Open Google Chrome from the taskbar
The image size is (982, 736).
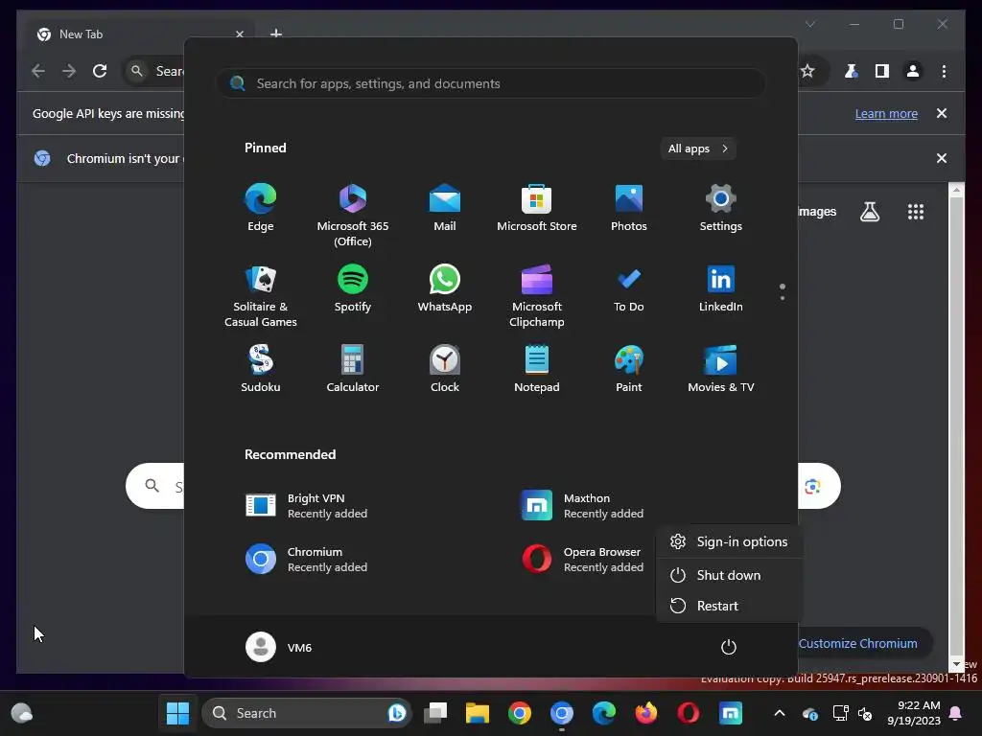click(x=519, y=713)
